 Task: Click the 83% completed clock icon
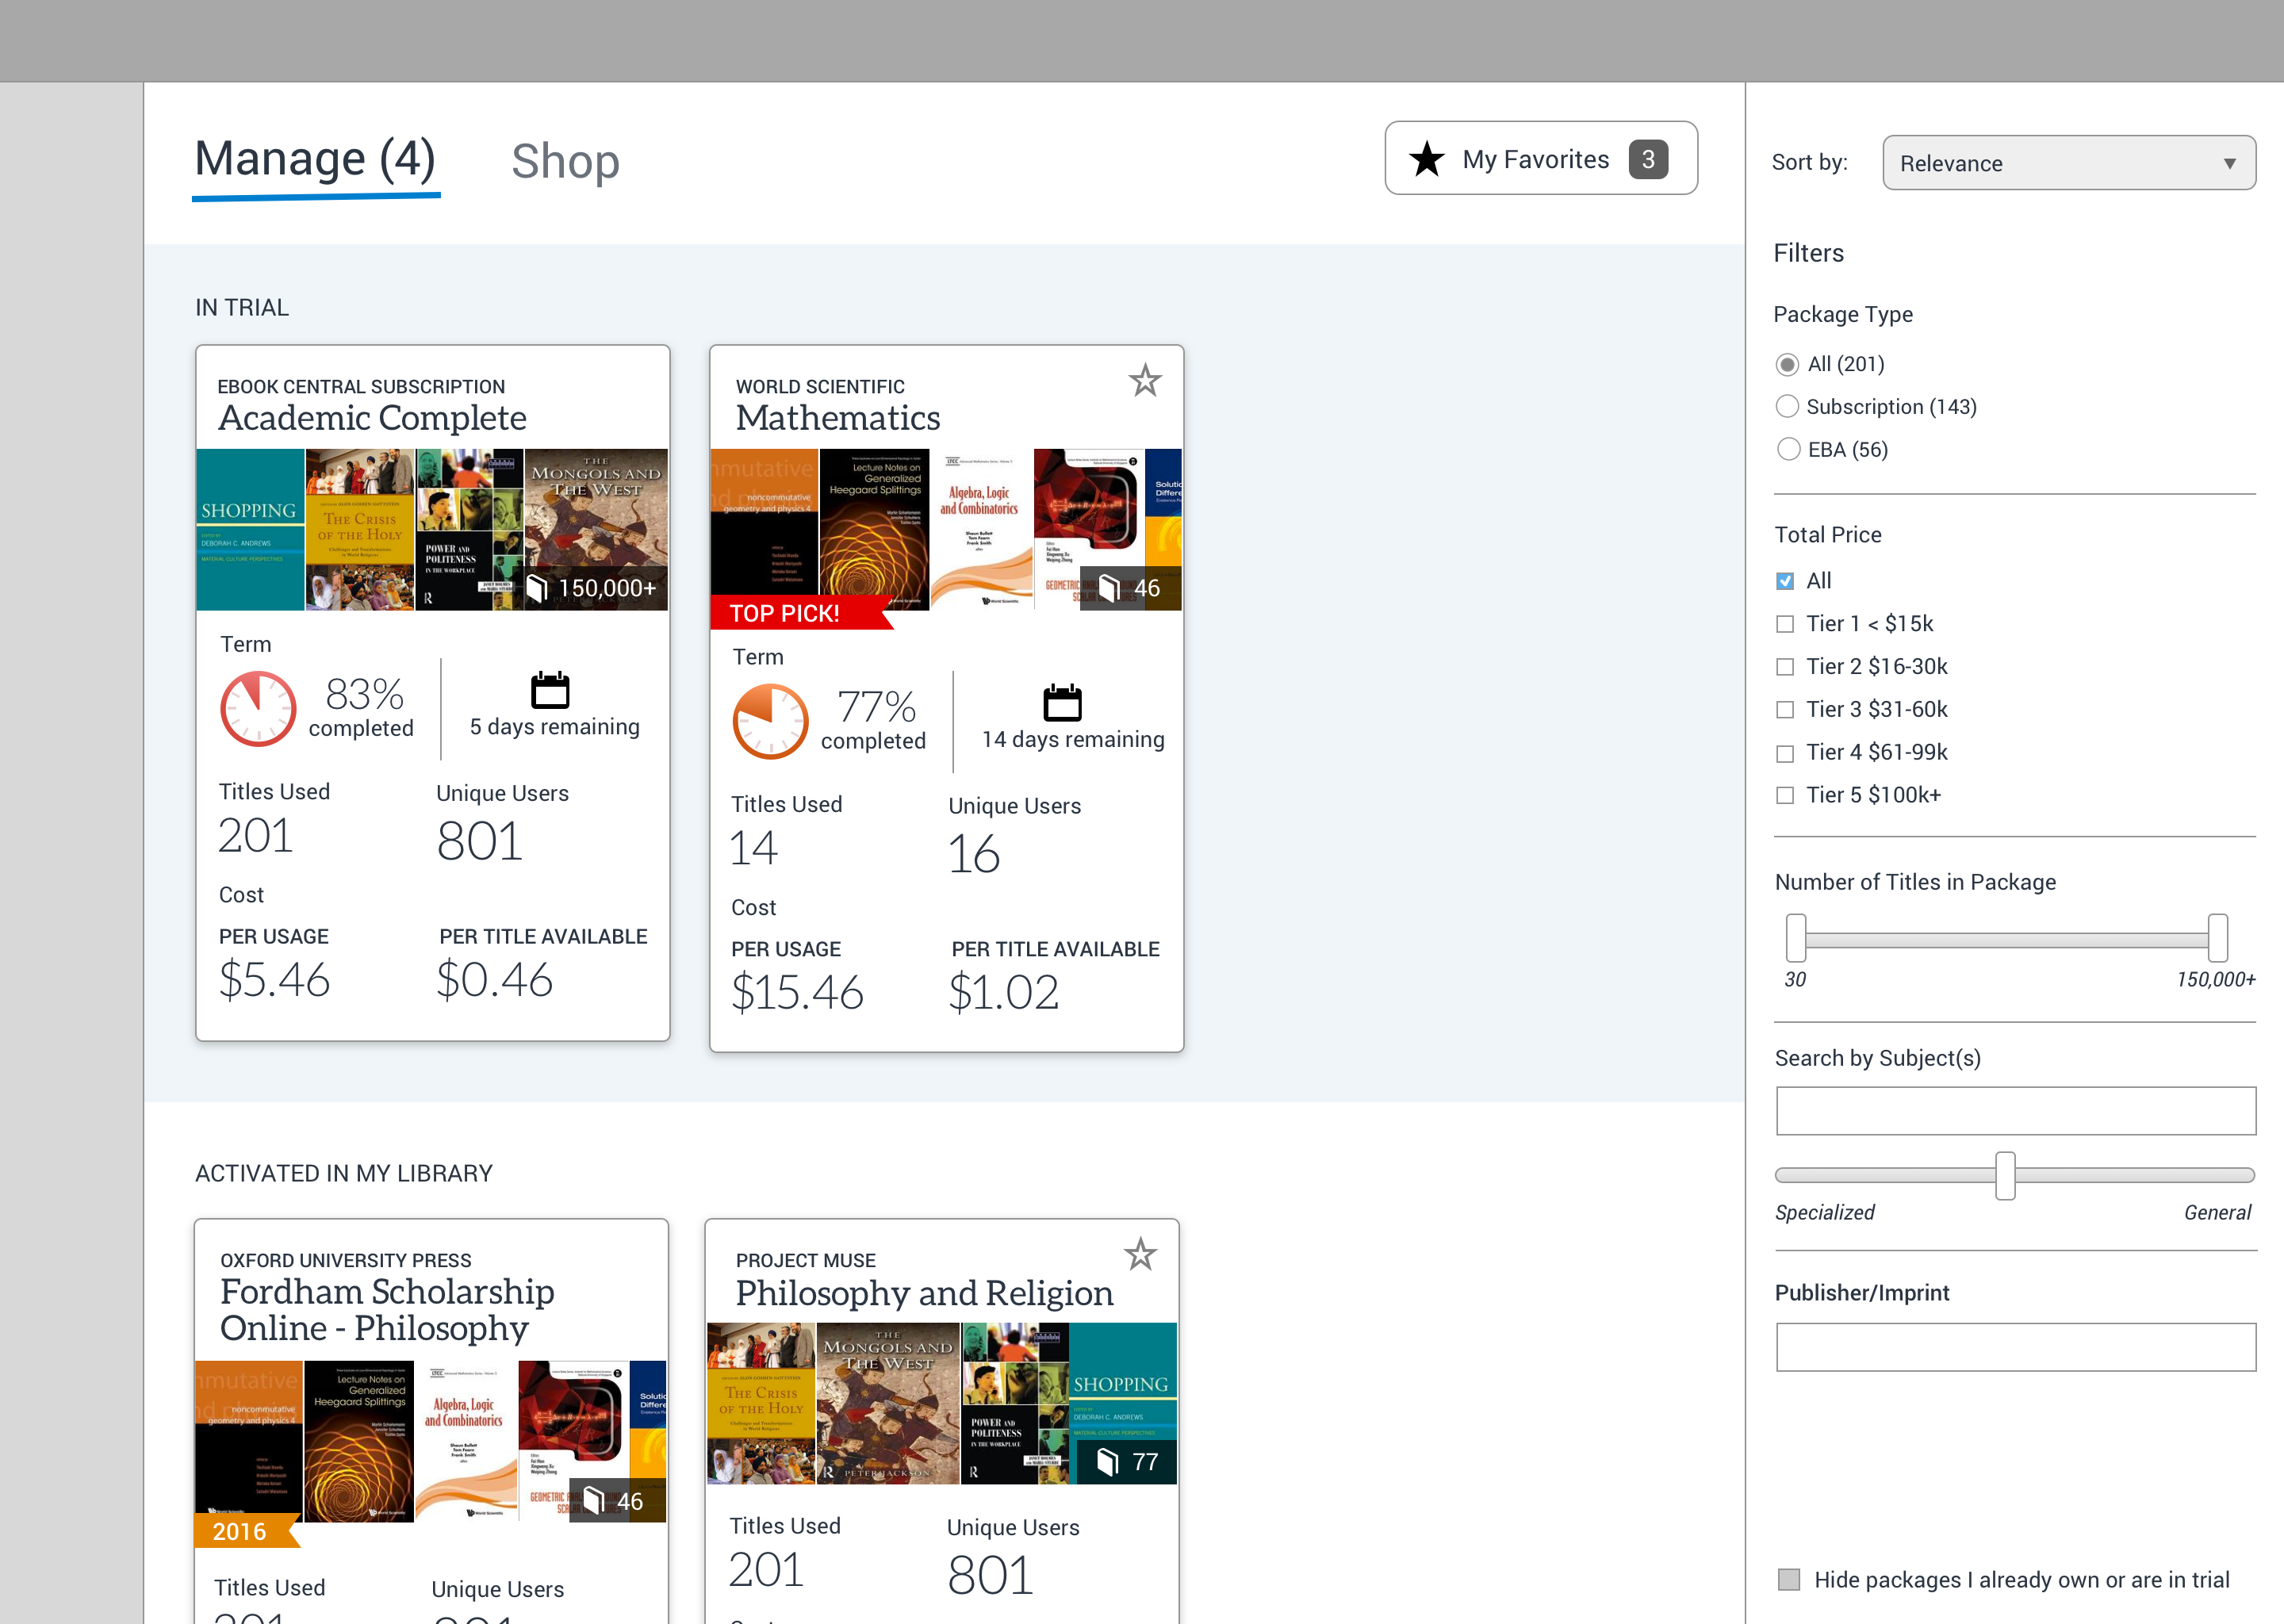click(x=258, y=709)
